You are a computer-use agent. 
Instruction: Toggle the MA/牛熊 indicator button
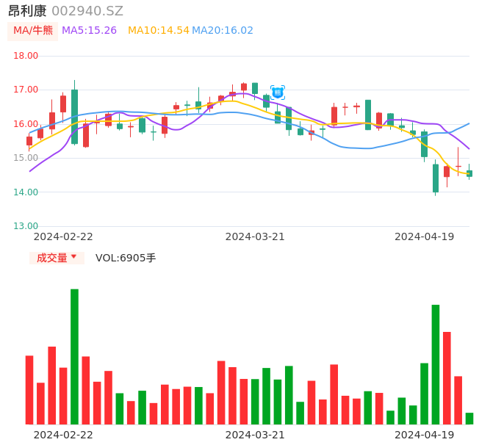pyautogui.click(x=33, y=31)
